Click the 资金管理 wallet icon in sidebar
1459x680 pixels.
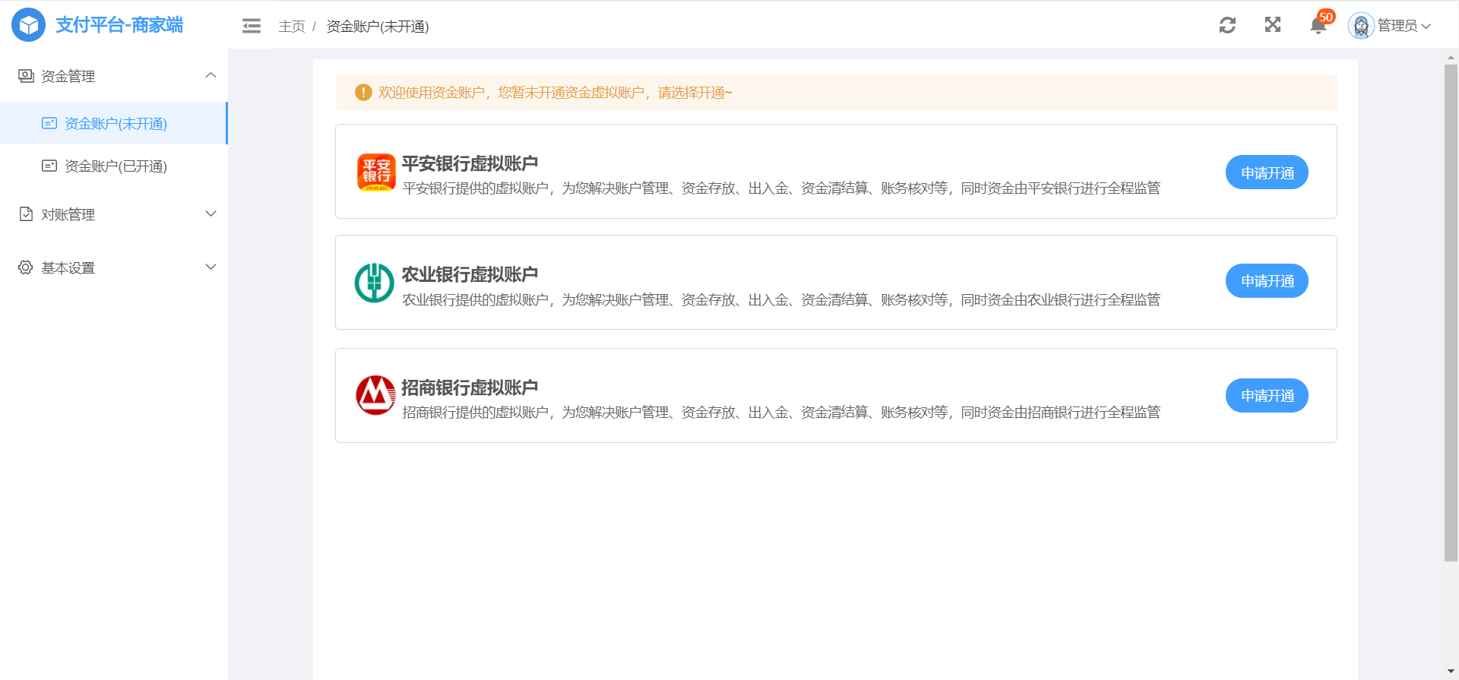(26, 76)
